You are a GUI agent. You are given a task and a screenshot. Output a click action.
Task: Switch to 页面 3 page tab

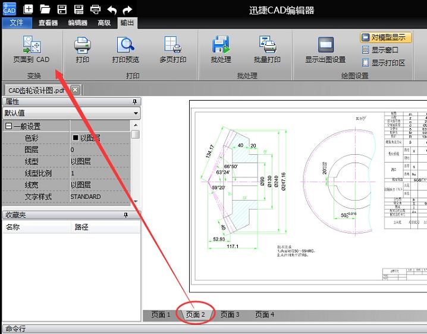tap(230, 314)
